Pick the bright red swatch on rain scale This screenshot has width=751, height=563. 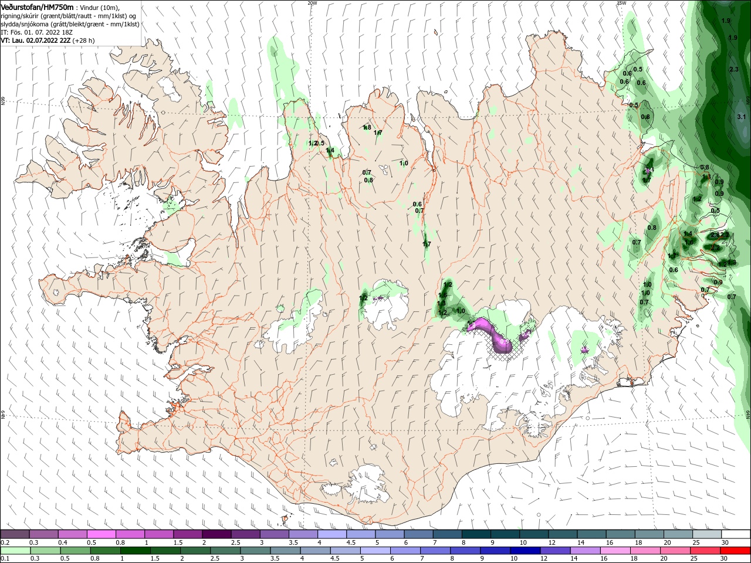[x=735, y=550]
